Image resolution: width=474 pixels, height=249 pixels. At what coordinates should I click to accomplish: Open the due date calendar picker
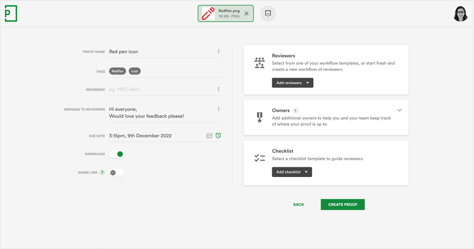pyautogui.click(x=209, y=135)
